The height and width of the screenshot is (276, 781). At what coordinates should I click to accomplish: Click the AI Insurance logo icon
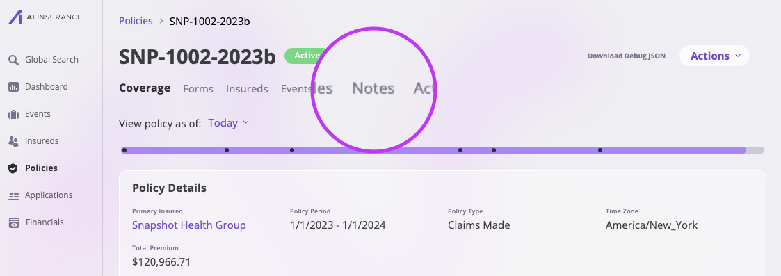tap(15, 17)
